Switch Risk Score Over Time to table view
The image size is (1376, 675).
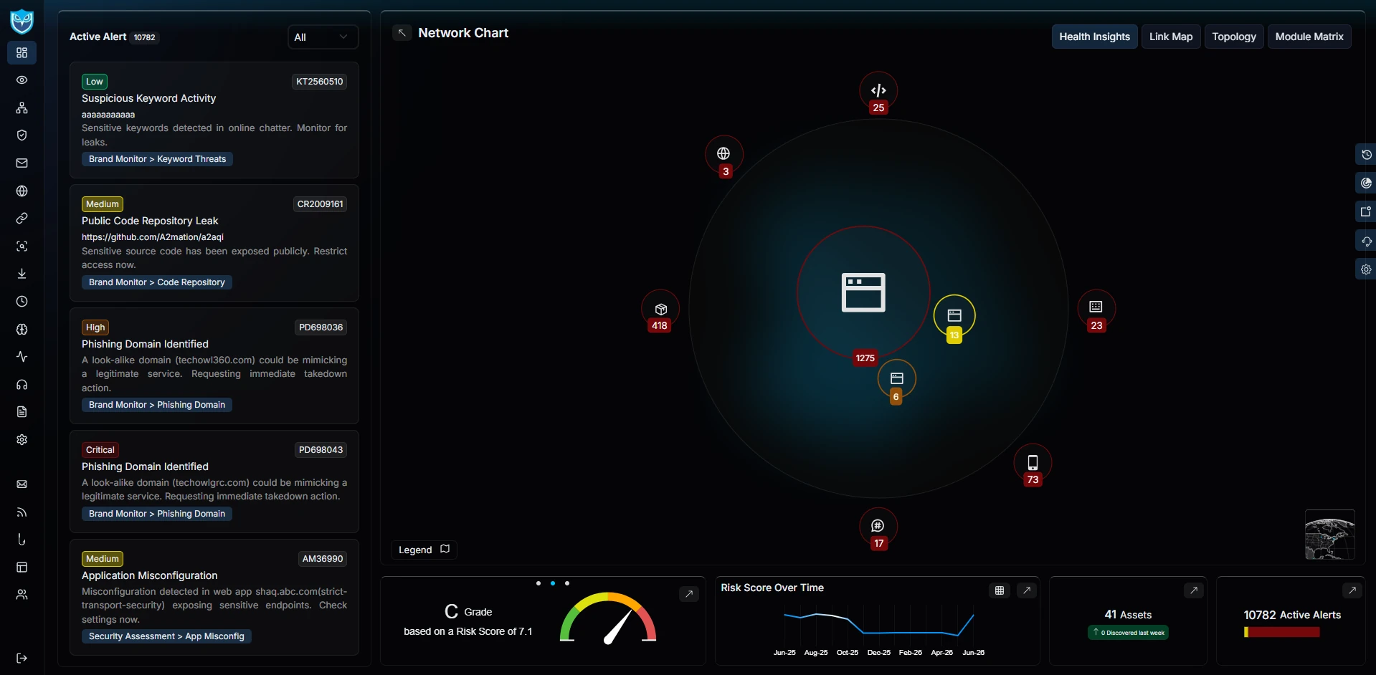(x=1000, y=590)
